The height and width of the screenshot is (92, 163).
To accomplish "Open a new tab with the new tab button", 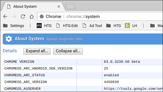I will click(x=71, y=6).
